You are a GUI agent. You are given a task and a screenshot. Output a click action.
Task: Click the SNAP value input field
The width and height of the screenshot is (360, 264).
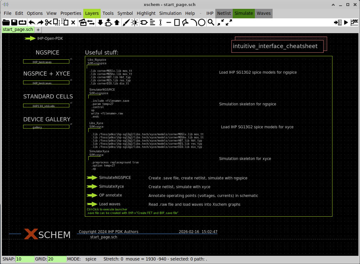click(x=25, y=259)
